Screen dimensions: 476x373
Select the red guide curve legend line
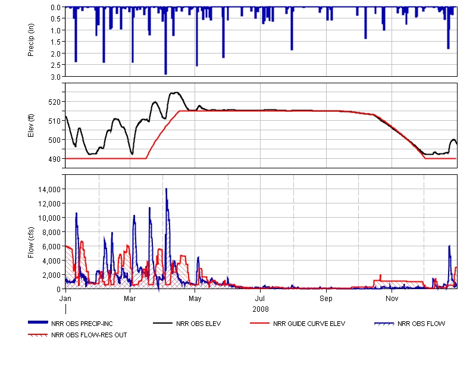click(260, 323)
